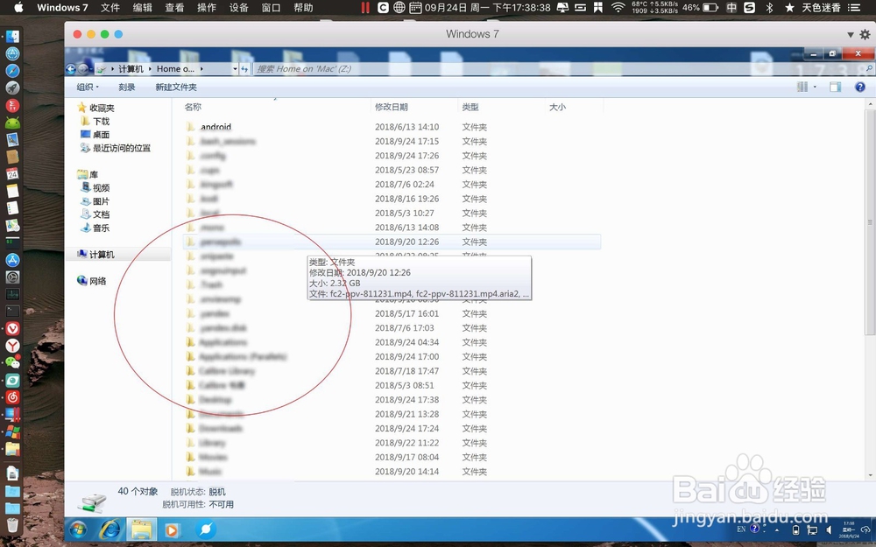Screen dimensions: 876x547
Task: Click the Bluetooth icon in the macOS menu bar
Action: point(768,7)
